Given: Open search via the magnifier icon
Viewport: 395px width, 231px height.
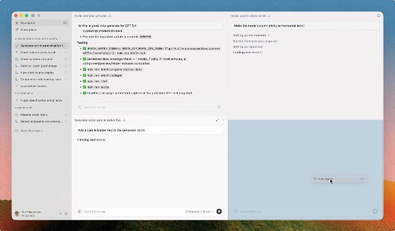Looking at the screenshot, I should (x=39, y=16).
